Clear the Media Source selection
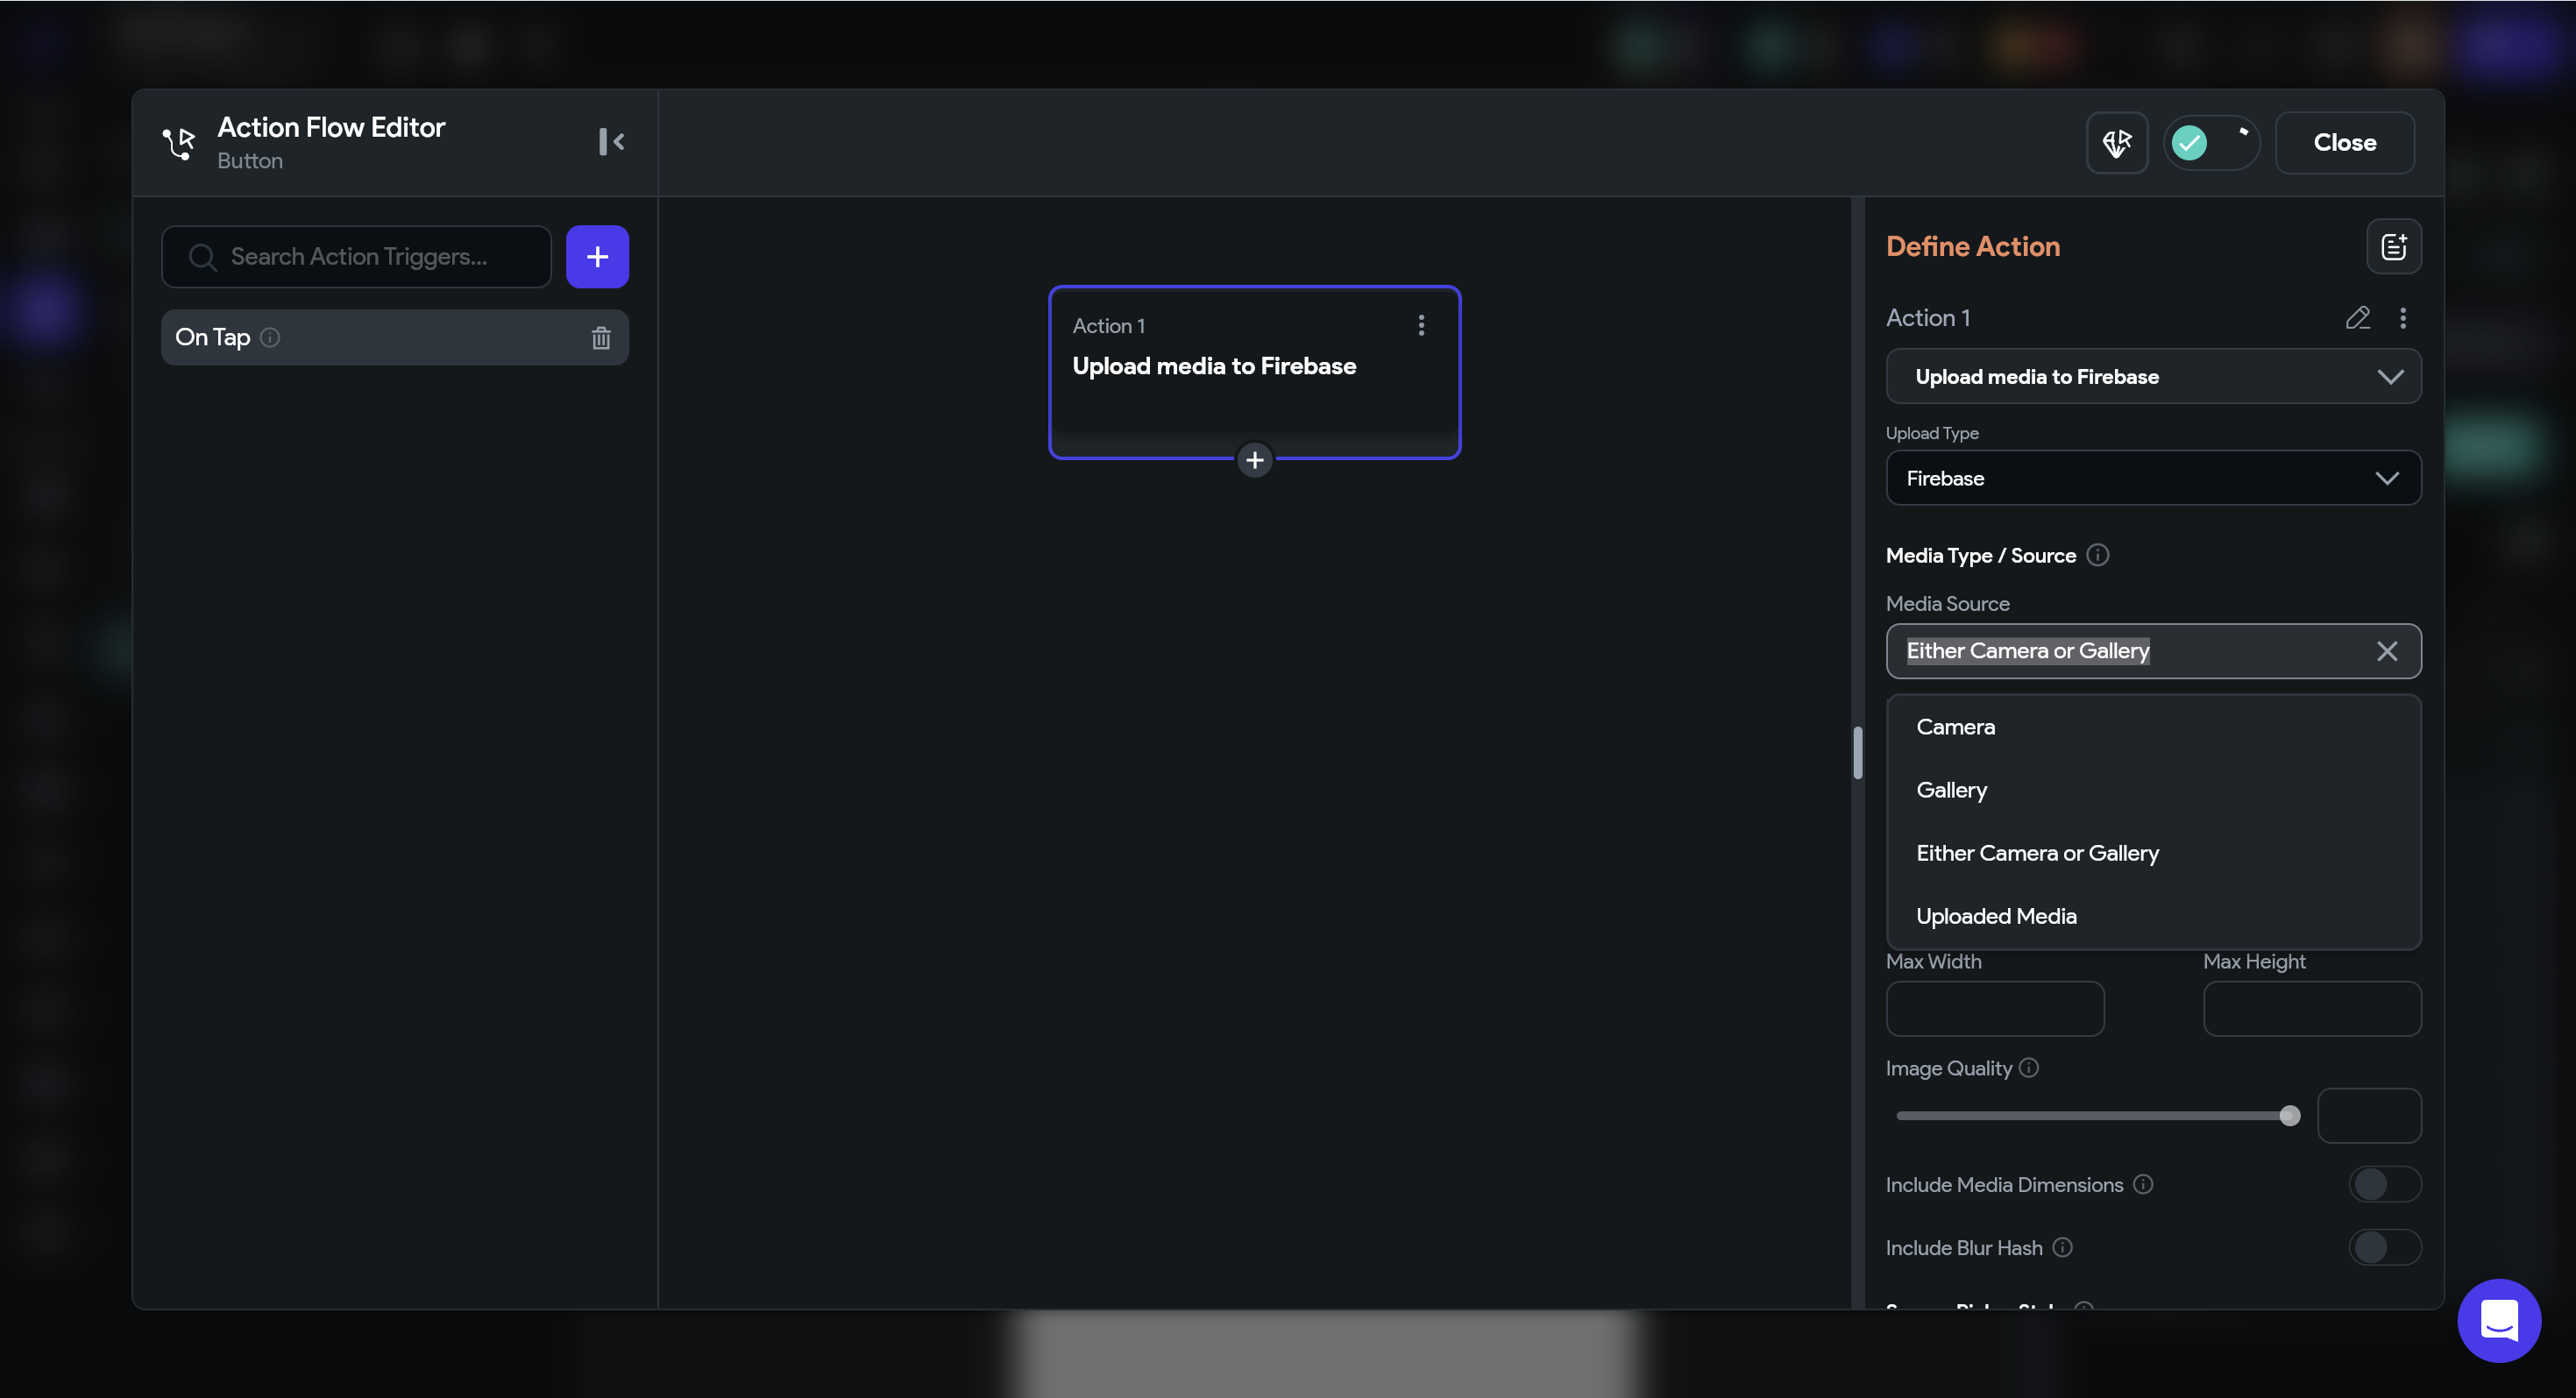2576x1398 pixels. (2386, 651)
